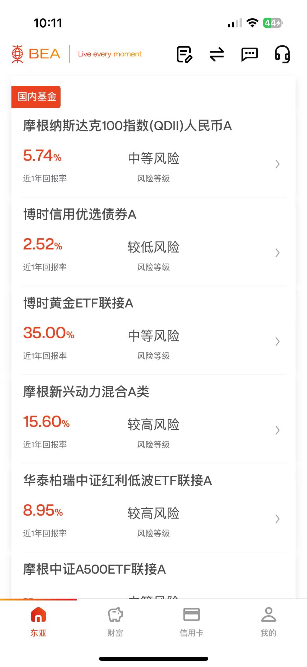The image size is (307, 667).
Task: Expand 博时信用优选债券A chevron arrow
Action: (x=277, y=253)
